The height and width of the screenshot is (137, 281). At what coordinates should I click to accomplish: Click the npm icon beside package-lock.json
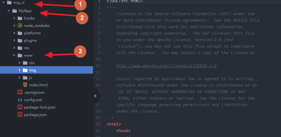coord(20,107)
